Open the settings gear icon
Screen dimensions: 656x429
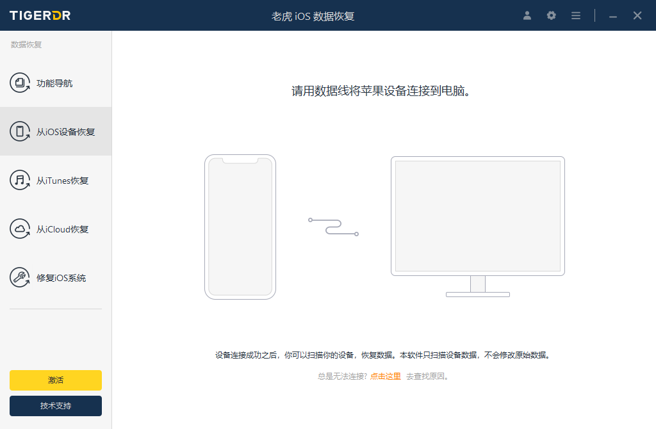pos(551,15)
